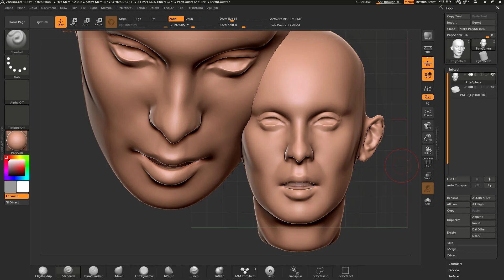Toggle Floor grid display
The image size is (504, 280).
[428, 63]
